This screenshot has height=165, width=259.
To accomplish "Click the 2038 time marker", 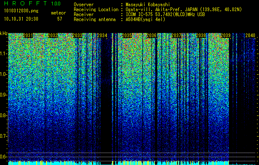I will [x=201, y=35].
